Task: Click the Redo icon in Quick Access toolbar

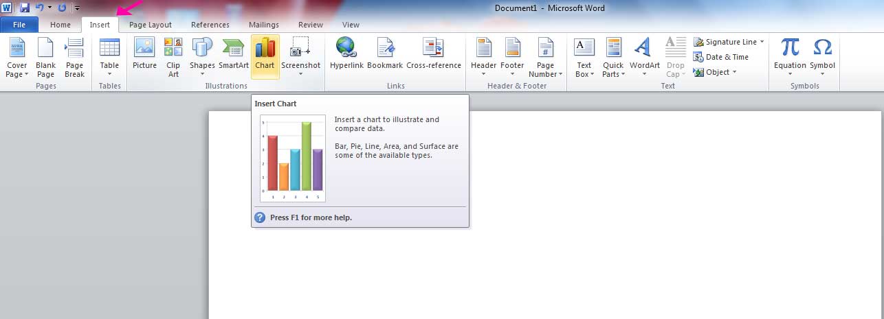Action: [62, 8]
